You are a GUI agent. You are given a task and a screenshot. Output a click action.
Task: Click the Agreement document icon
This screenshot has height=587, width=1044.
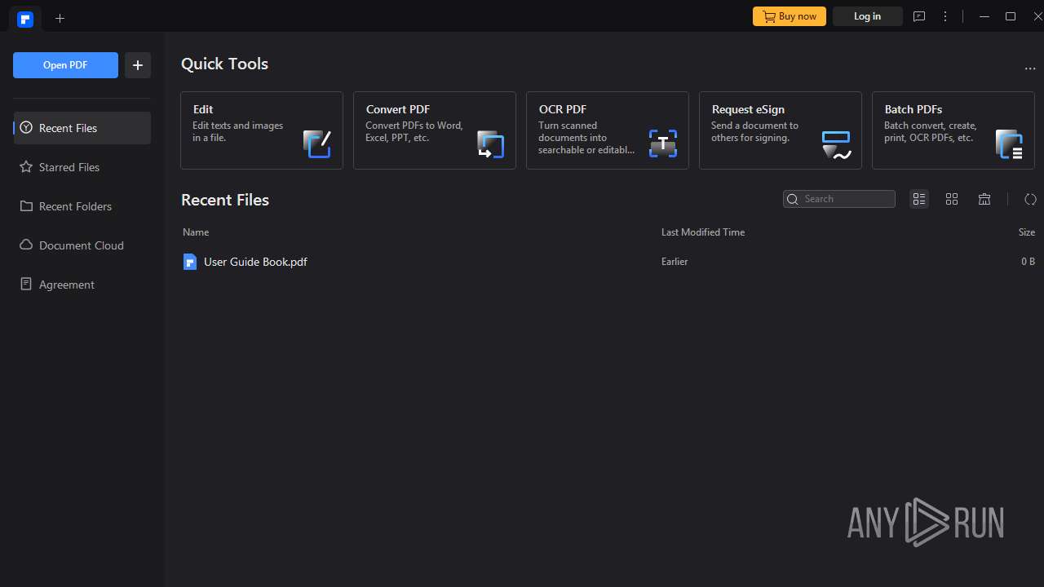click(26, 285)
